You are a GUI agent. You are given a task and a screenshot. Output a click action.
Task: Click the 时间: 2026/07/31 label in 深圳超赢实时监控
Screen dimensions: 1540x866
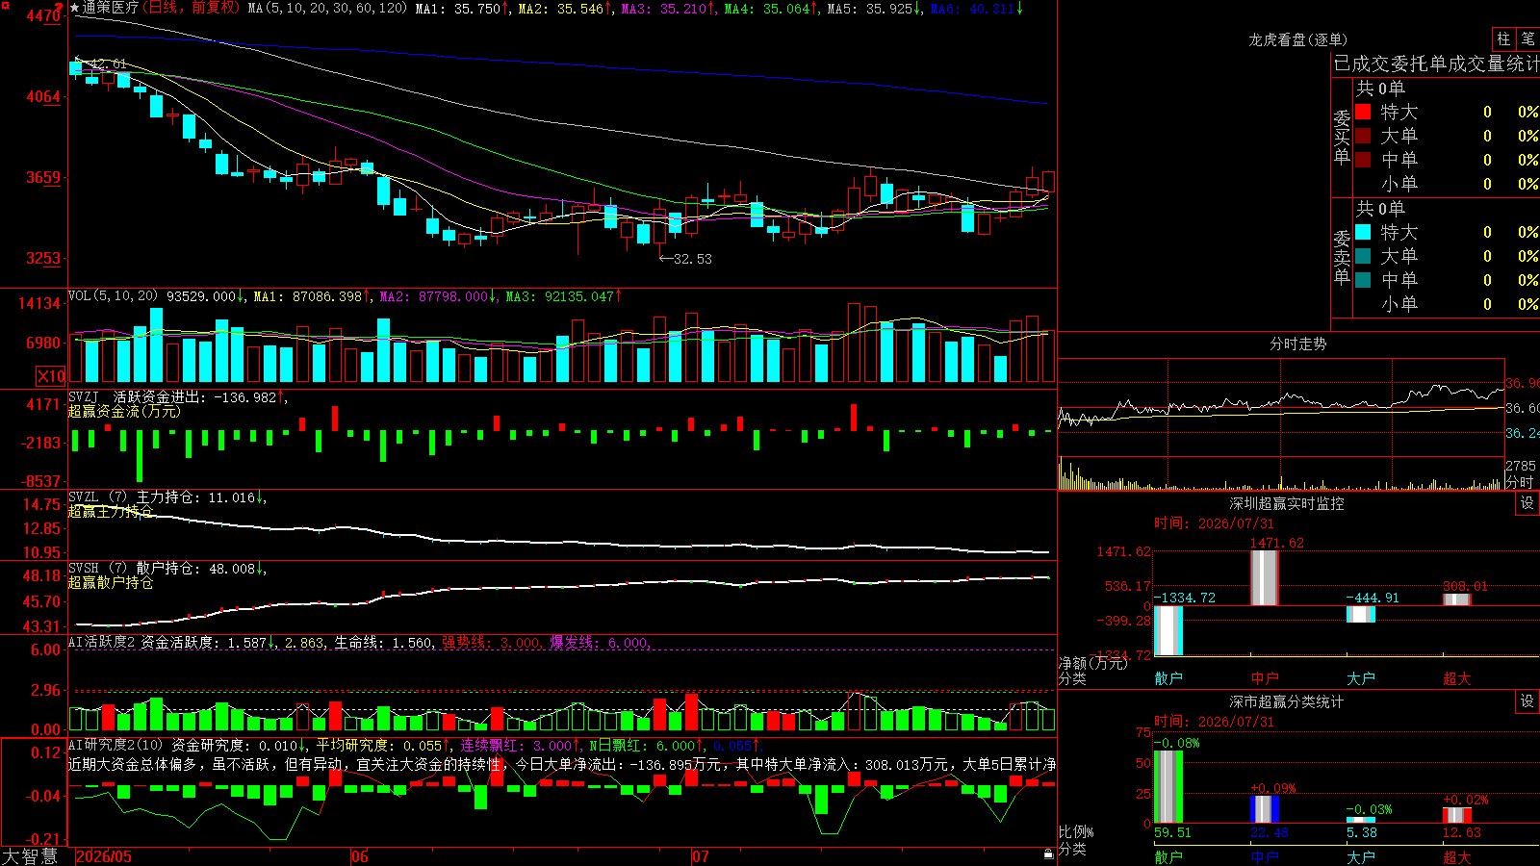1214,523
